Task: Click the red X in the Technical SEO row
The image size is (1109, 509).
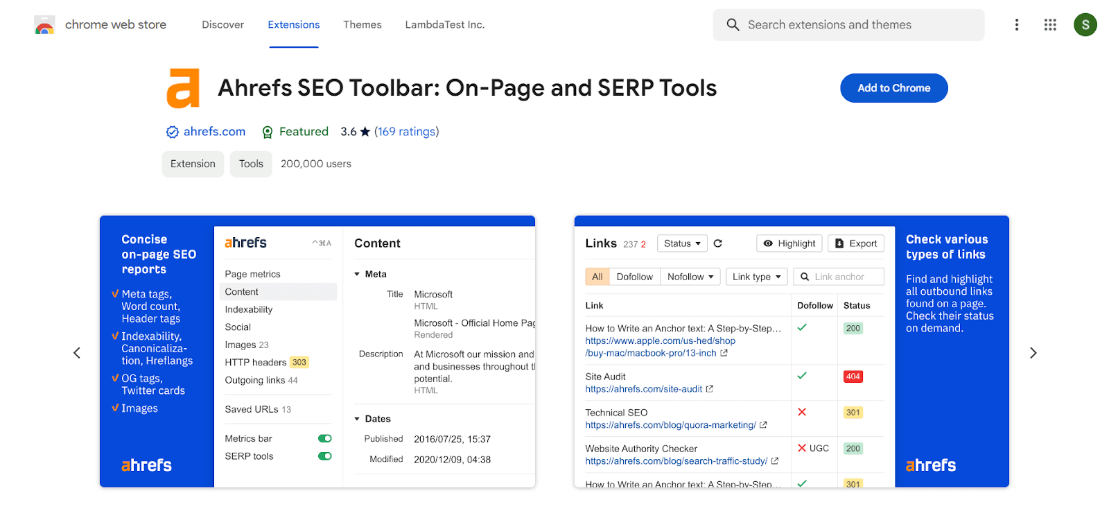Action: tap(802, 412)
